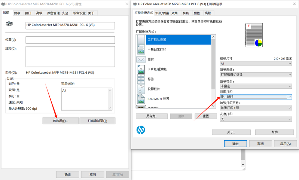The height and width of the screenshot is (180, 299).
Task: Switch to the 颜色 tab
Action: [196, 13]
